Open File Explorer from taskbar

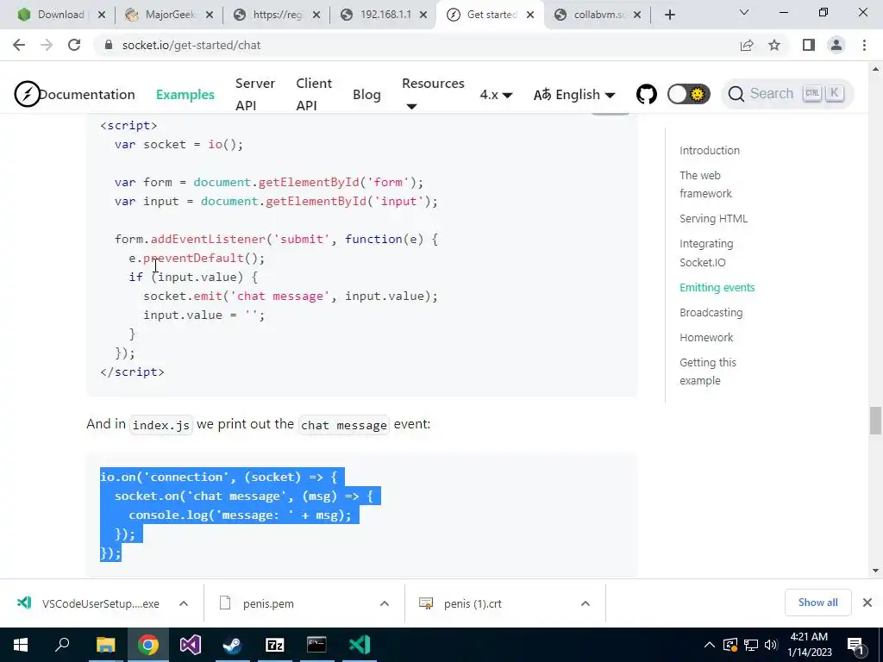point(105,645)
